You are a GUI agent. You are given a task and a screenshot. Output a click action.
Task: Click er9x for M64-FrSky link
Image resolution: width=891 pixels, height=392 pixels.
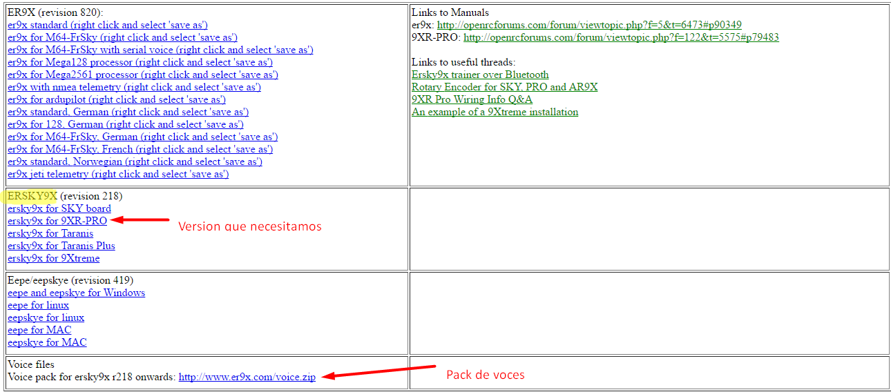coord(122,37)
